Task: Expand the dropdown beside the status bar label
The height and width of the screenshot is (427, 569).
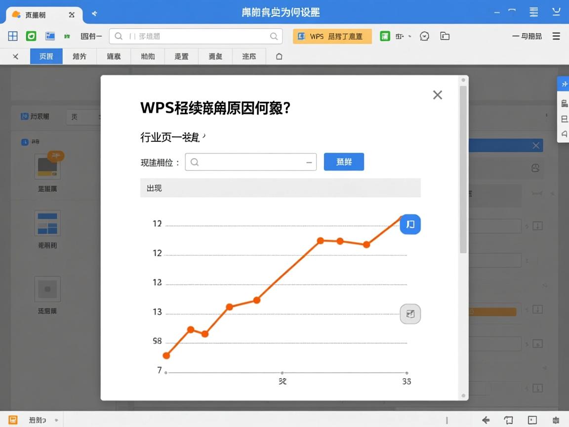Action: tap(56, 419)
